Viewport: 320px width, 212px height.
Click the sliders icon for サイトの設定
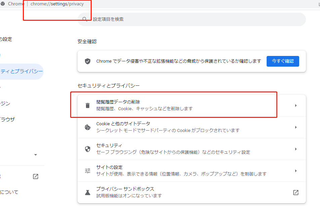[x=88, y=171]
